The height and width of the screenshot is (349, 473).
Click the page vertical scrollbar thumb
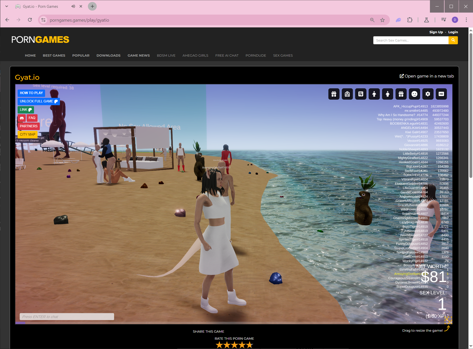[471, 106]
